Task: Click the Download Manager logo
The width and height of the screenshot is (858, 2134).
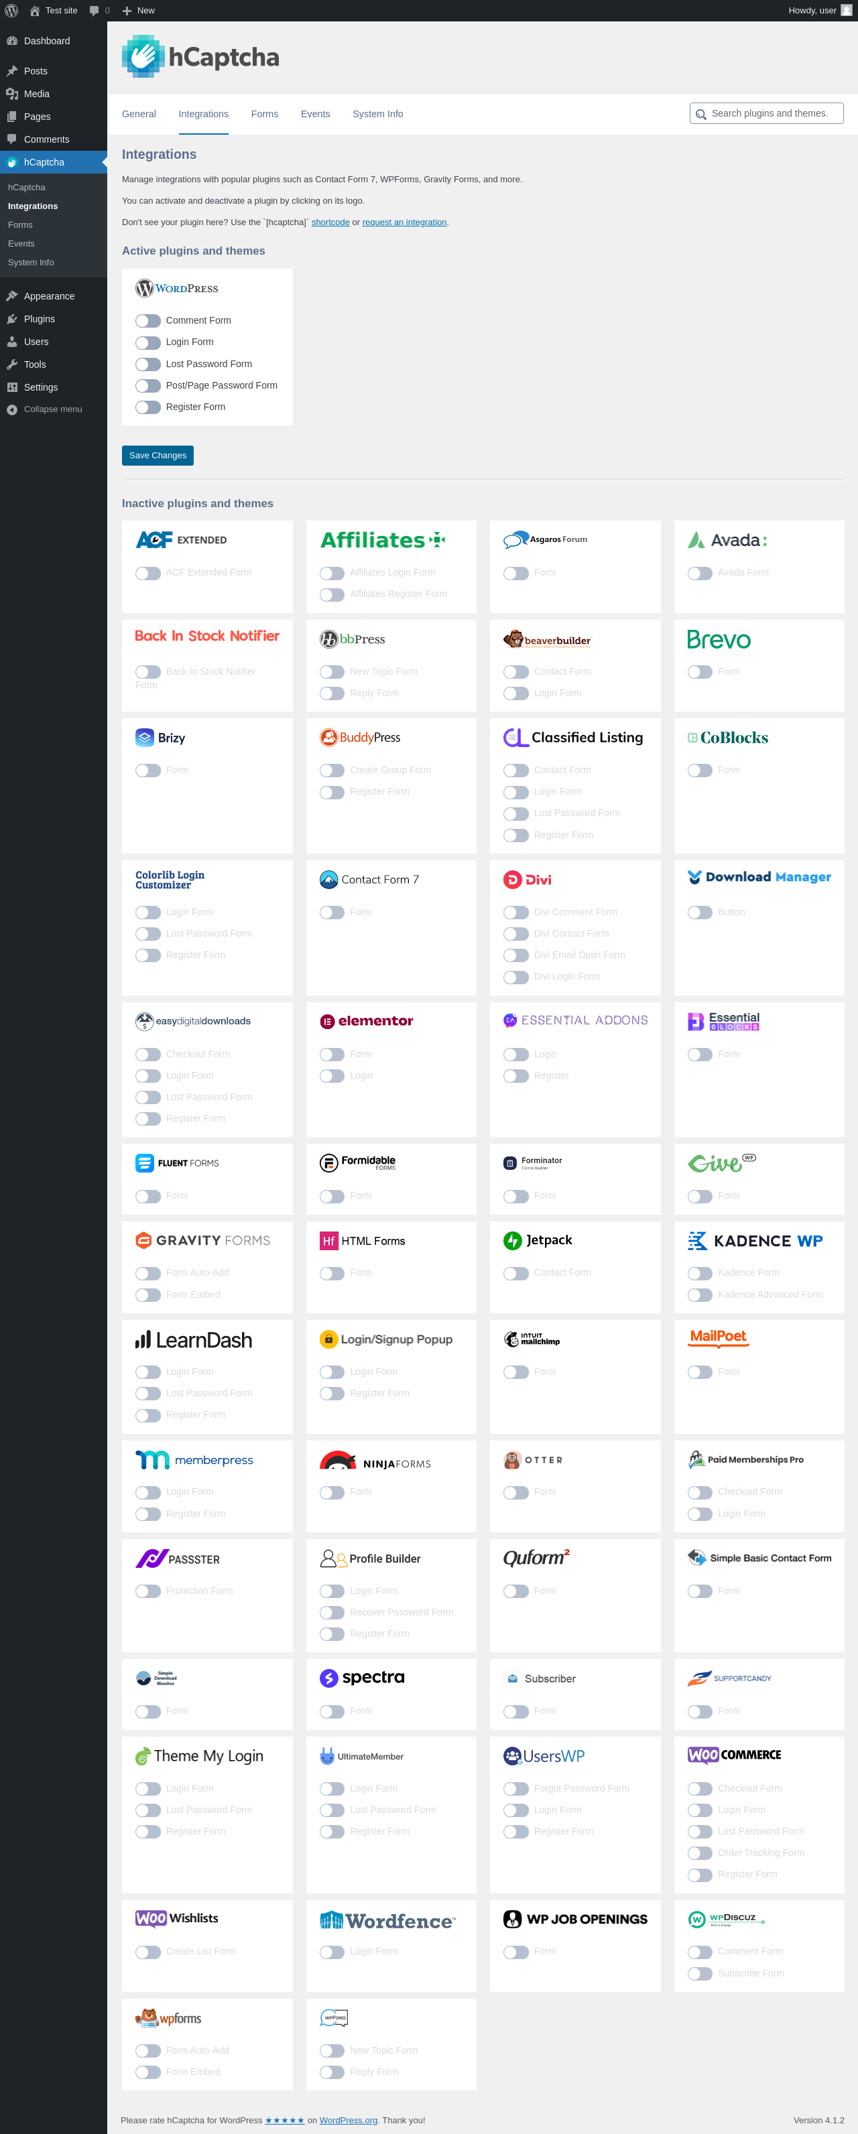Action: 759,877
